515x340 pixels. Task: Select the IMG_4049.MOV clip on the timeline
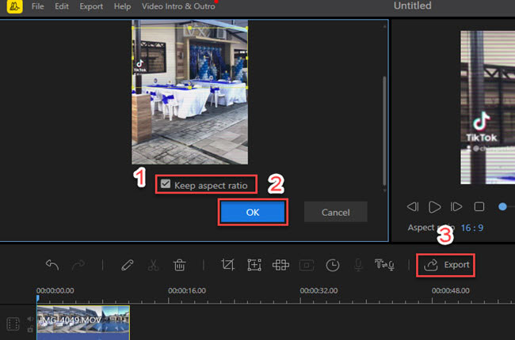point(83,323)
